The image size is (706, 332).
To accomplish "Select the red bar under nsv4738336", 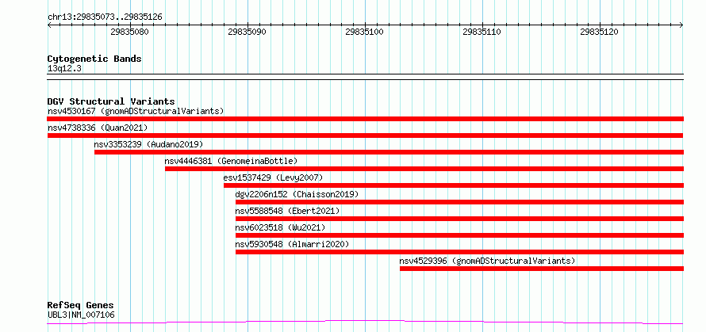I will tap(365, 135).
